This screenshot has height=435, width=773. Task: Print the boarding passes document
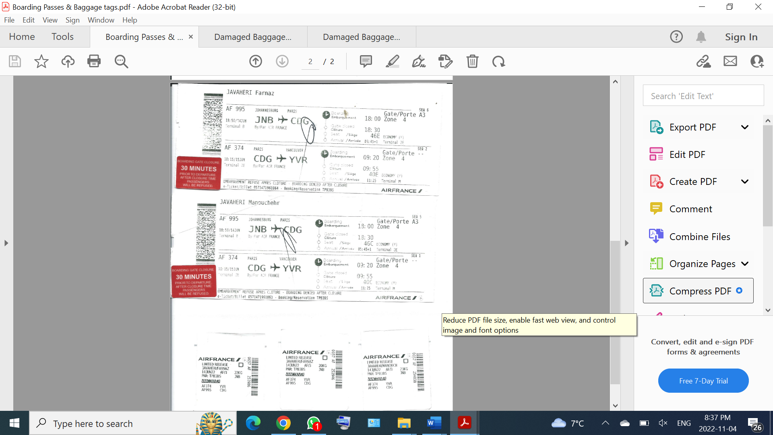94,61
